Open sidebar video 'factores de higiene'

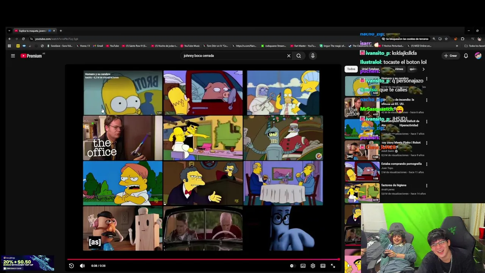[394, 185]
